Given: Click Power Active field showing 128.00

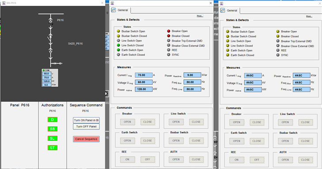Looking at the screenshot, I should pos(144,89).
